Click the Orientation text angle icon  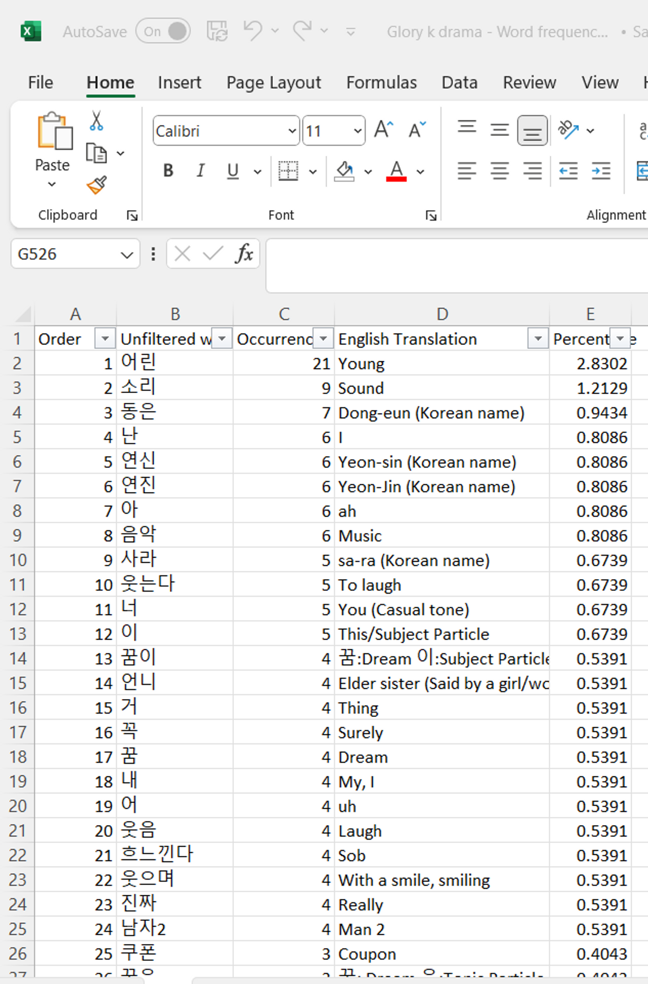568,130
